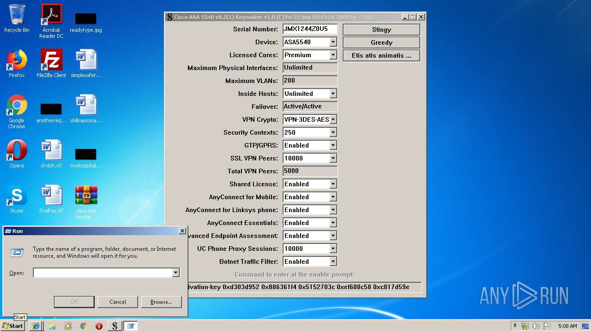Click the taskbar clock 5:08 AM
The width and height of the screenshot is (591, 332).
(567, 326)
